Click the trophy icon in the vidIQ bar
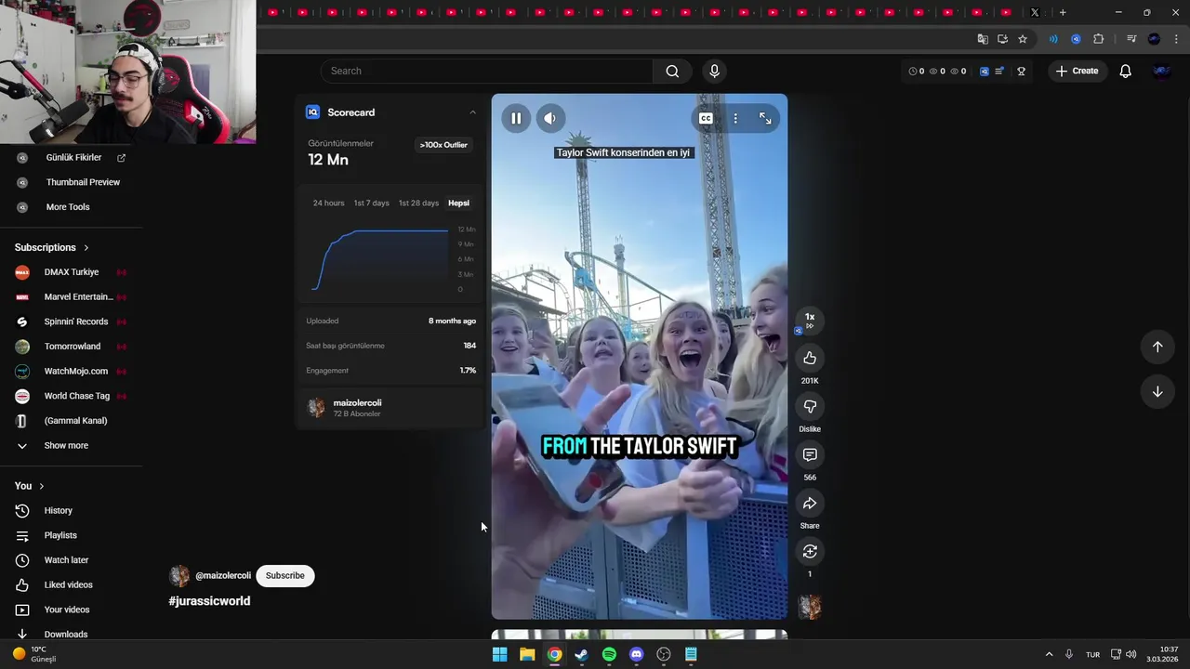The image size is (1190, 669). [1021, 71]
